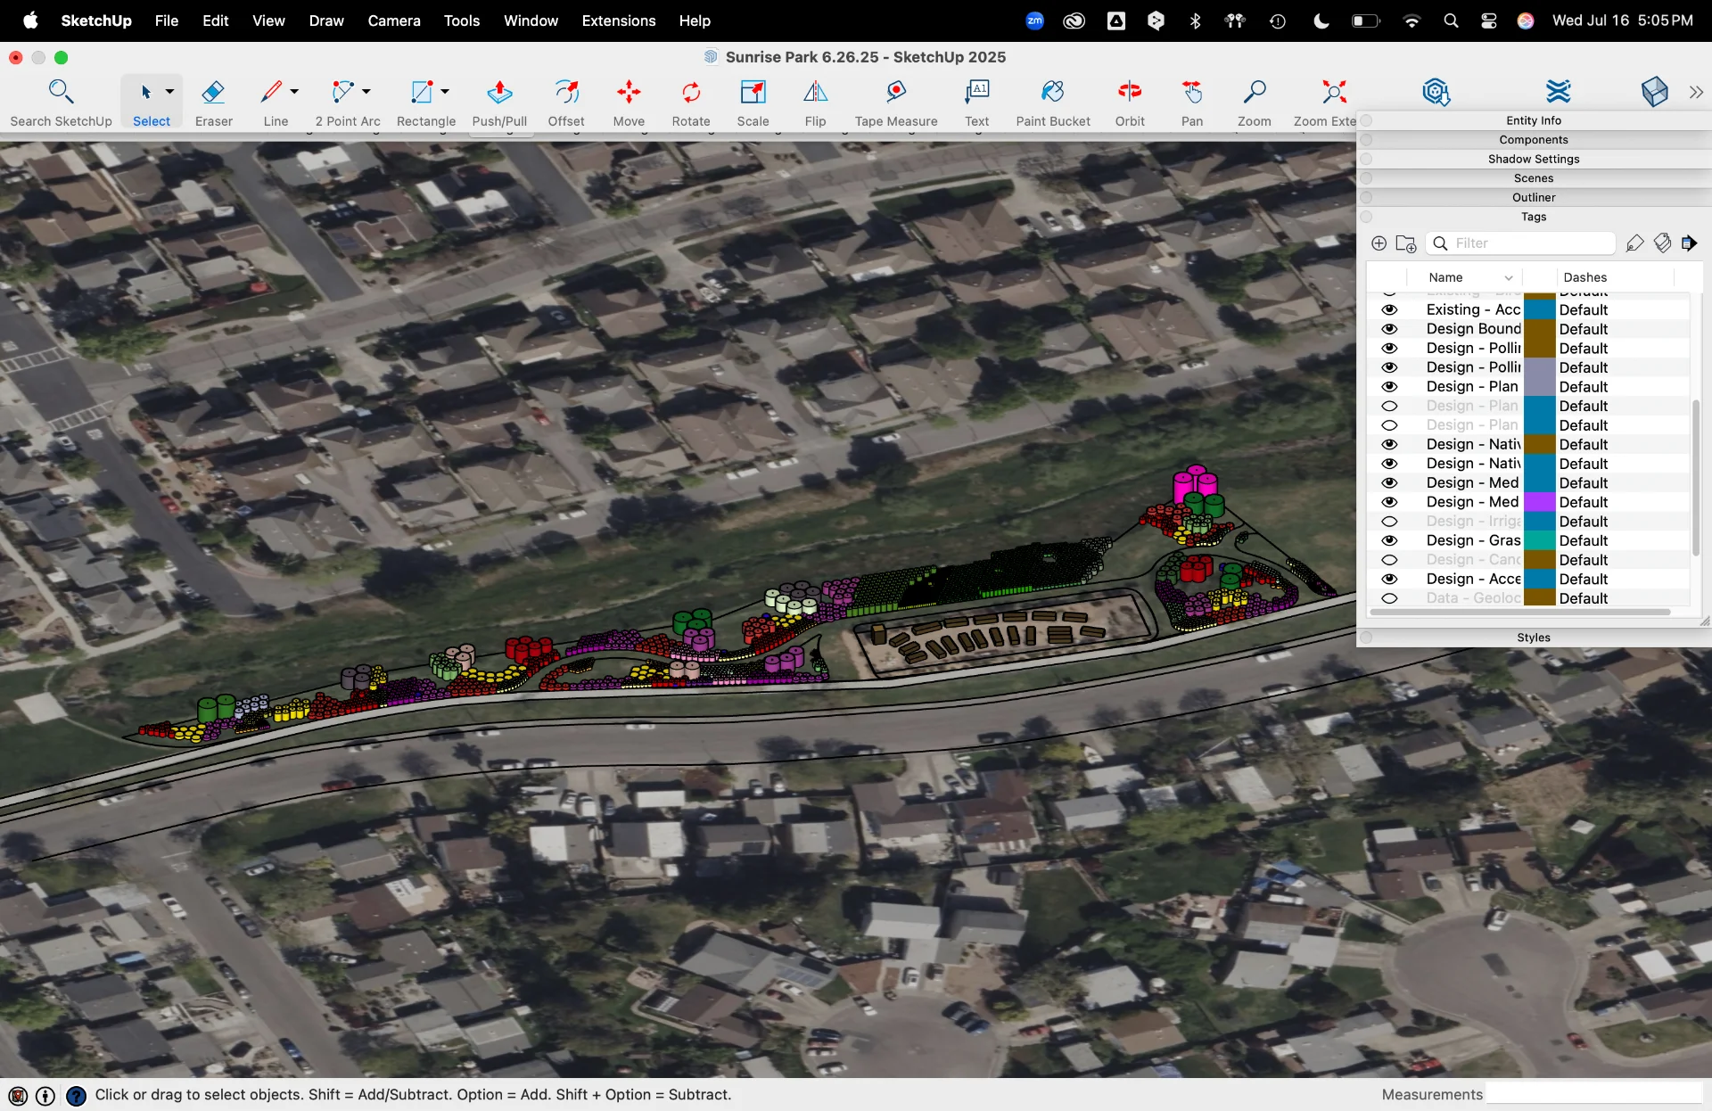Select the Eraser tool

click(x=213, y=103)
